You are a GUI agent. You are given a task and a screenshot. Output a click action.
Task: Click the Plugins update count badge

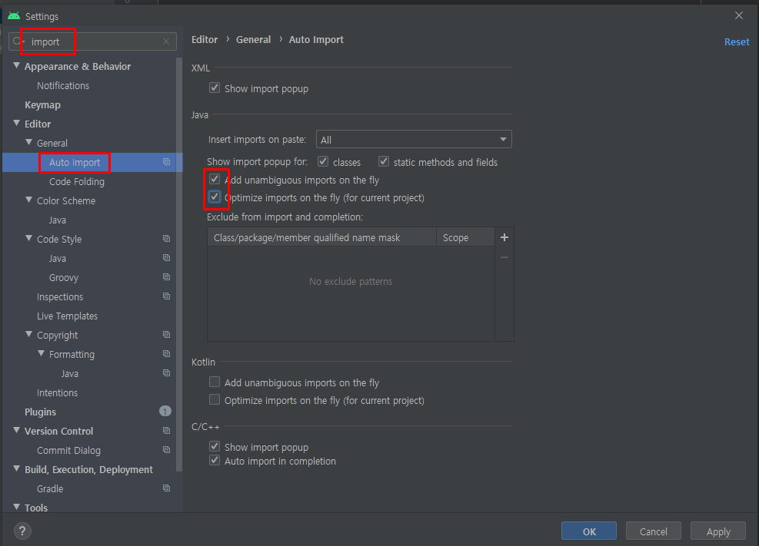(x=165, y=411)
